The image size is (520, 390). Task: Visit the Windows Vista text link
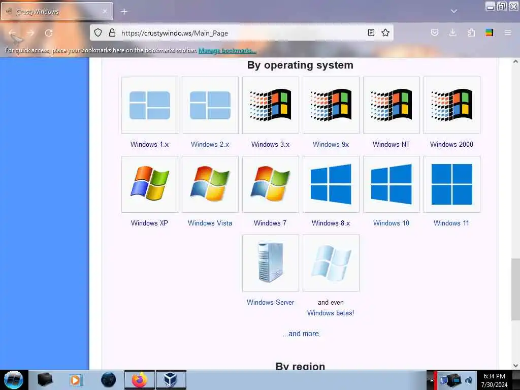point(210,223)
